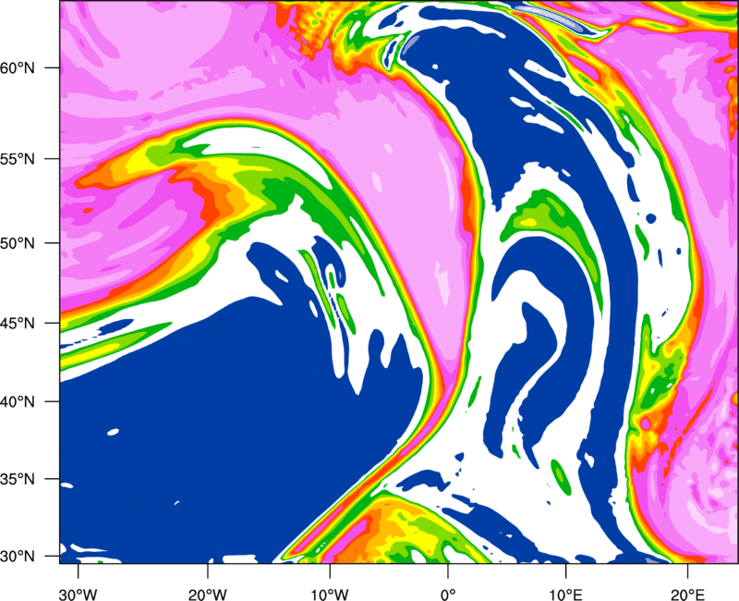
Task: Click the 0° longitude label
Action: click(x=448, y=595)
